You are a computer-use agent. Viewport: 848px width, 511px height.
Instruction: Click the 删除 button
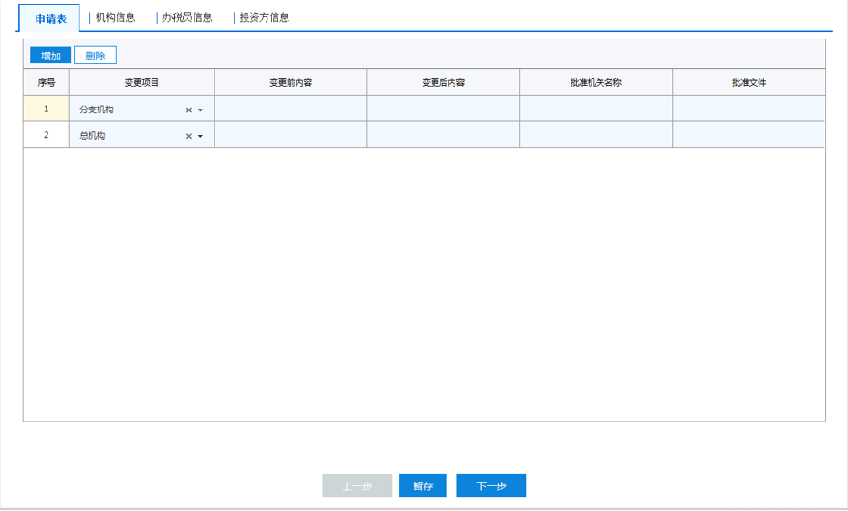coord(95,55)
